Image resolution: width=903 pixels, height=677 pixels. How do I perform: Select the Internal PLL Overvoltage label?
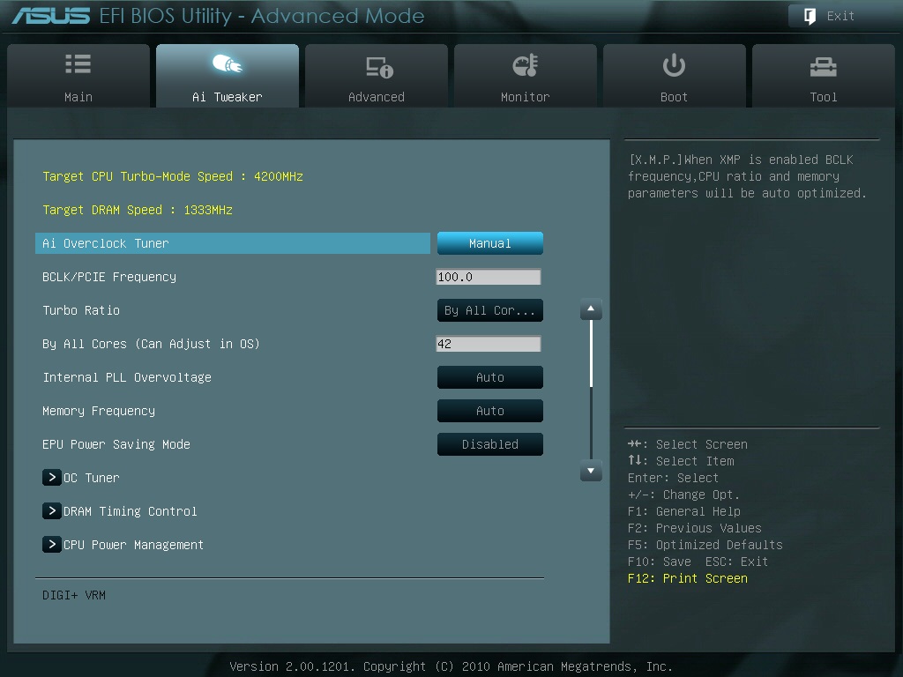(127, 377)
